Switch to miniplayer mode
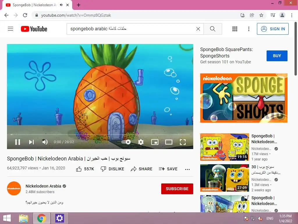 (x=155, y=142)
